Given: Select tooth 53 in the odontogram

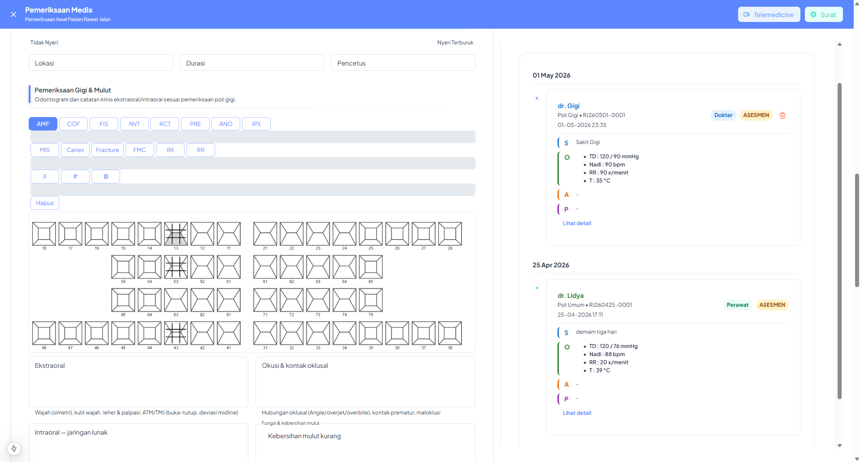Looking at the screenshot, I should [176, 267].
